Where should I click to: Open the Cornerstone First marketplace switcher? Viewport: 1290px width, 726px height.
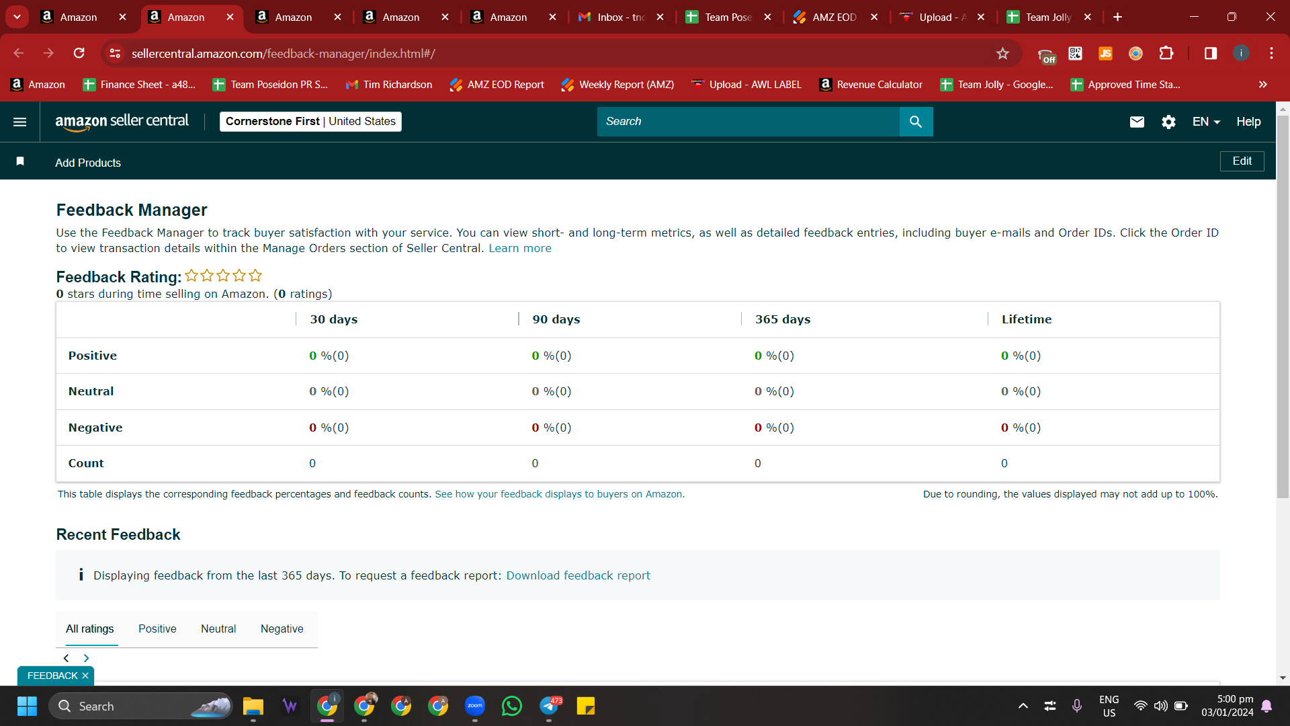310,122
